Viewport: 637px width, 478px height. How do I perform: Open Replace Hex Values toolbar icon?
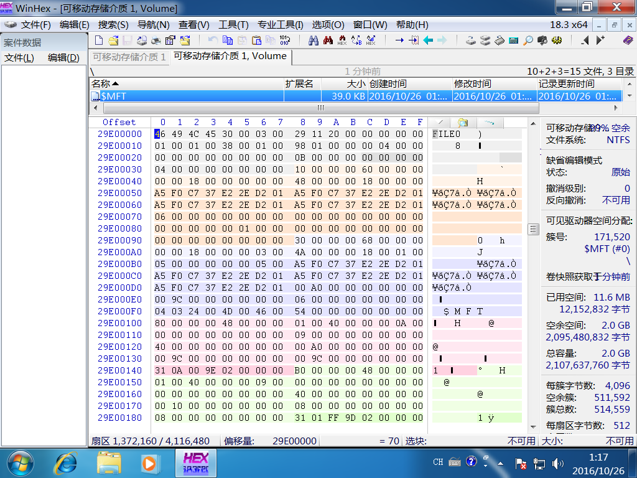(371, 40)
